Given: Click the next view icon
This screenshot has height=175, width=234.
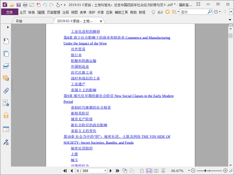Looking at the screenshot, I should 132,171.
